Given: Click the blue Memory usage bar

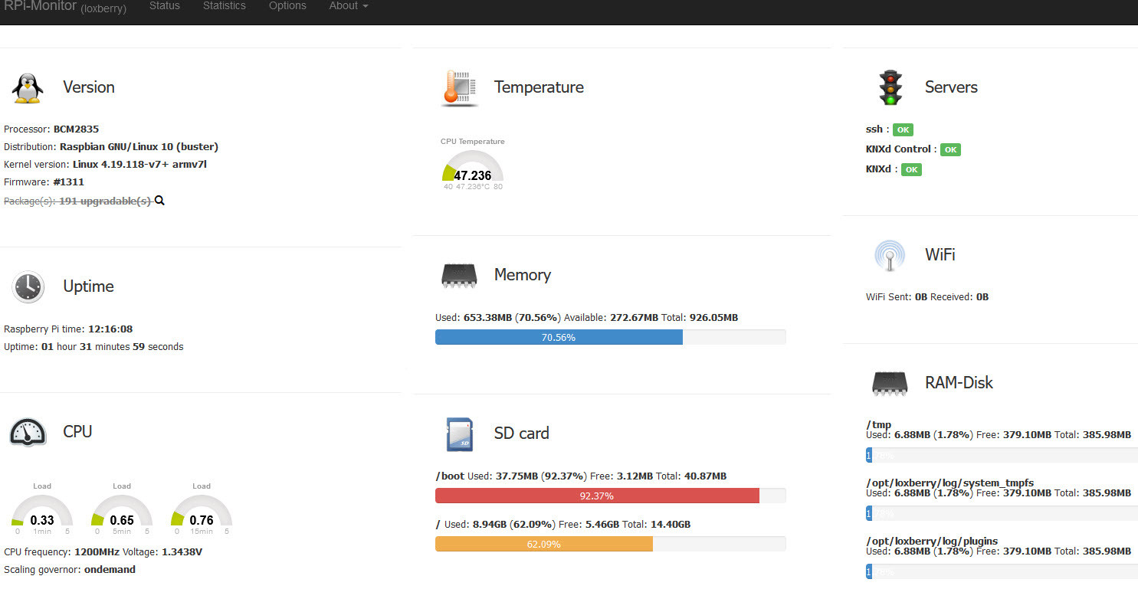Looking at the screenshot, I should click(559, 337).
